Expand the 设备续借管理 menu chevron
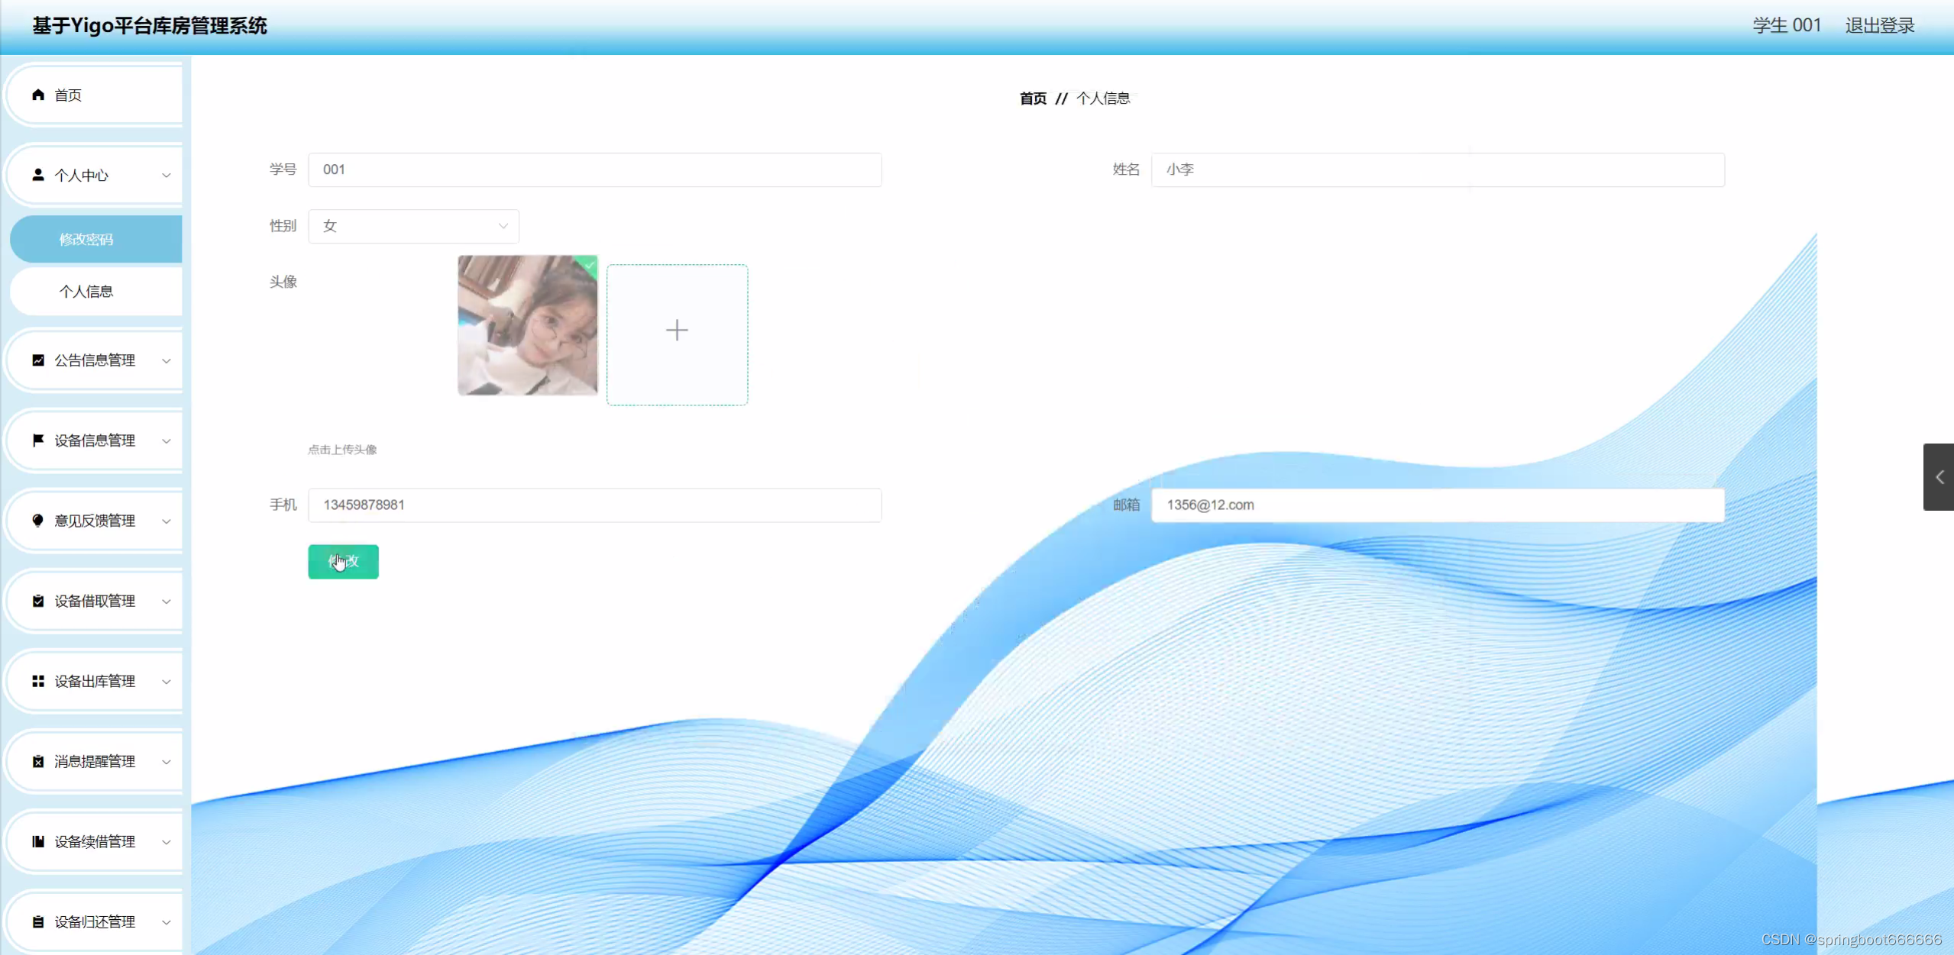Viewport: 1954px width, 955px height. point(166,842)
